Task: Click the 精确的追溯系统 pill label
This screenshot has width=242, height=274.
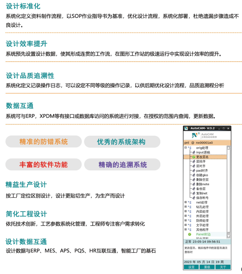Action: pyautogui.click(x=123, y=165)
